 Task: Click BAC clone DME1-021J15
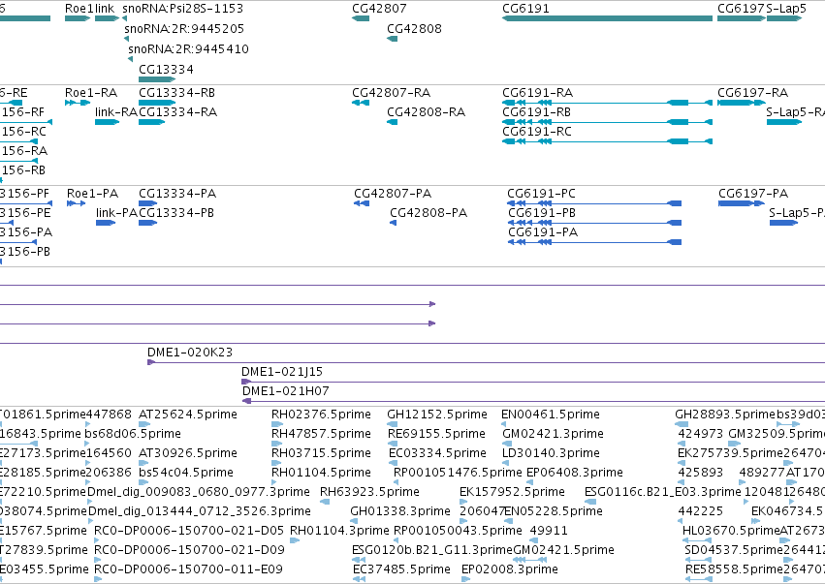(x=282, y=372)
